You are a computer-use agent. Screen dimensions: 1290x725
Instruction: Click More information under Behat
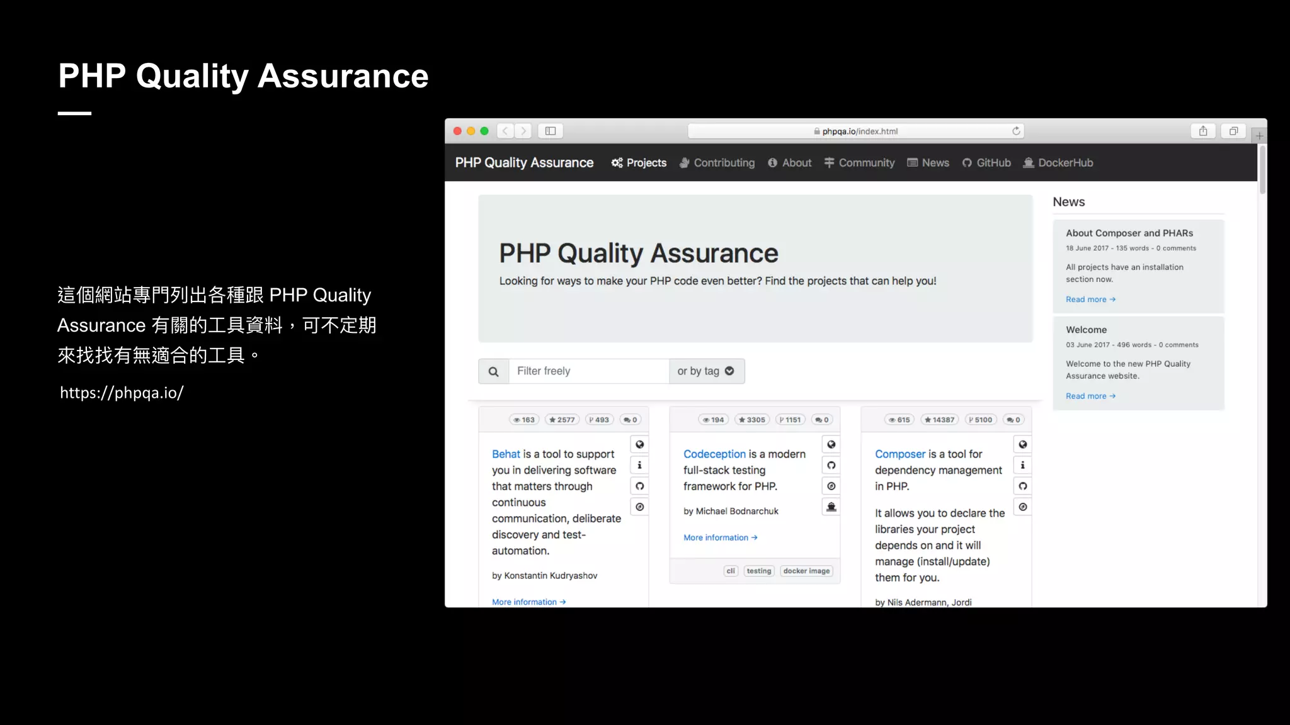(x=529, y=602)
